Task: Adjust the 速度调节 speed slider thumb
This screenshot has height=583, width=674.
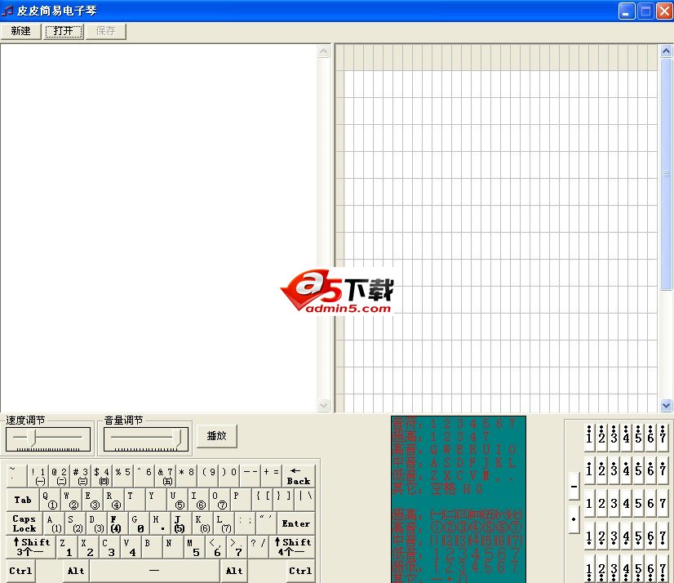Action: pos(31,438)
